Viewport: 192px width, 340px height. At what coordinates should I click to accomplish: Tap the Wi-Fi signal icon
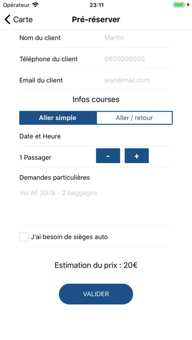pos(35,5)
